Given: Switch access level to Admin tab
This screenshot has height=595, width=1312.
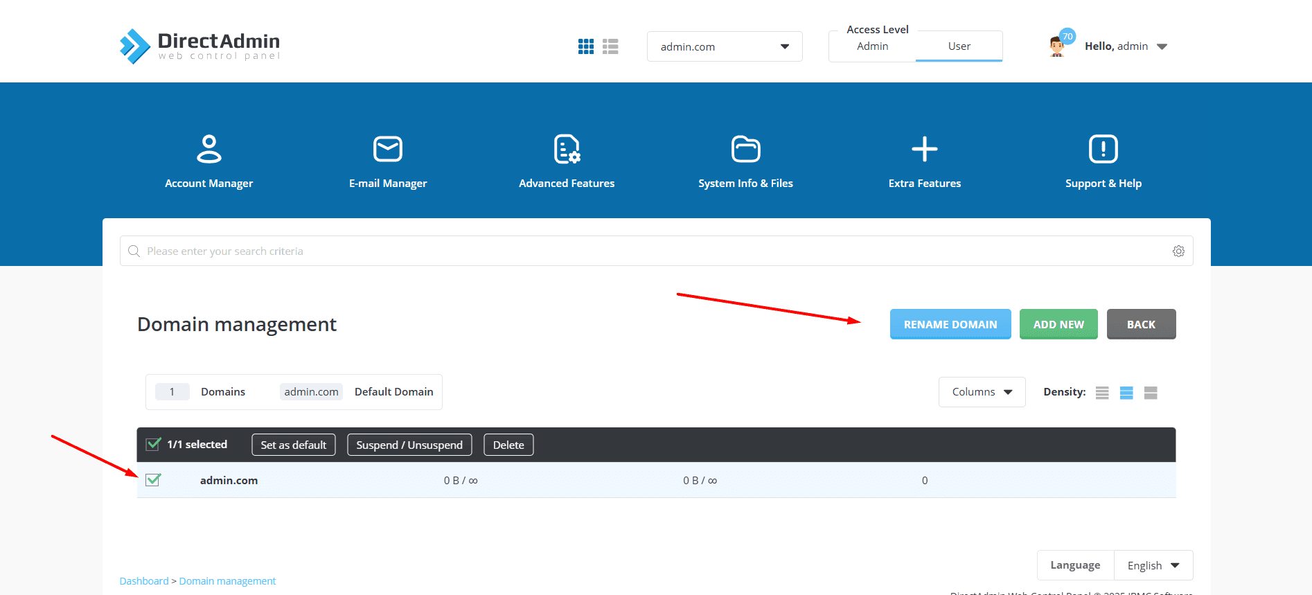Looking at the screenshot, I should [x=872, y=46].
